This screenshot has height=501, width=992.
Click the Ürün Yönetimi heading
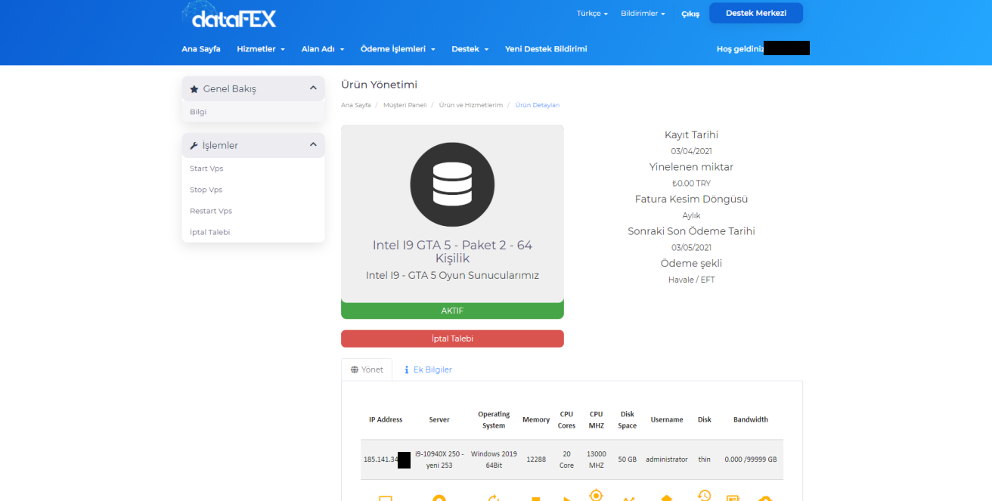pyautogui.click(x=379, y=85)
